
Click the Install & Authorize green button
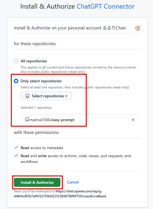(x=37, y=182)
